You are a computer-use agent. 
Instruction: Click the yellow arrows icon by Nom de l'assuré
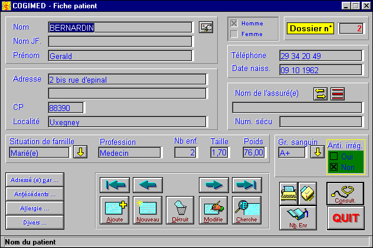[320, 94]
